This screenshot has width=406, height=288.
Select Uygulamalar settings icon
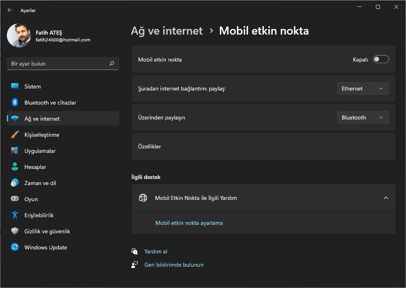click(14, 150)
